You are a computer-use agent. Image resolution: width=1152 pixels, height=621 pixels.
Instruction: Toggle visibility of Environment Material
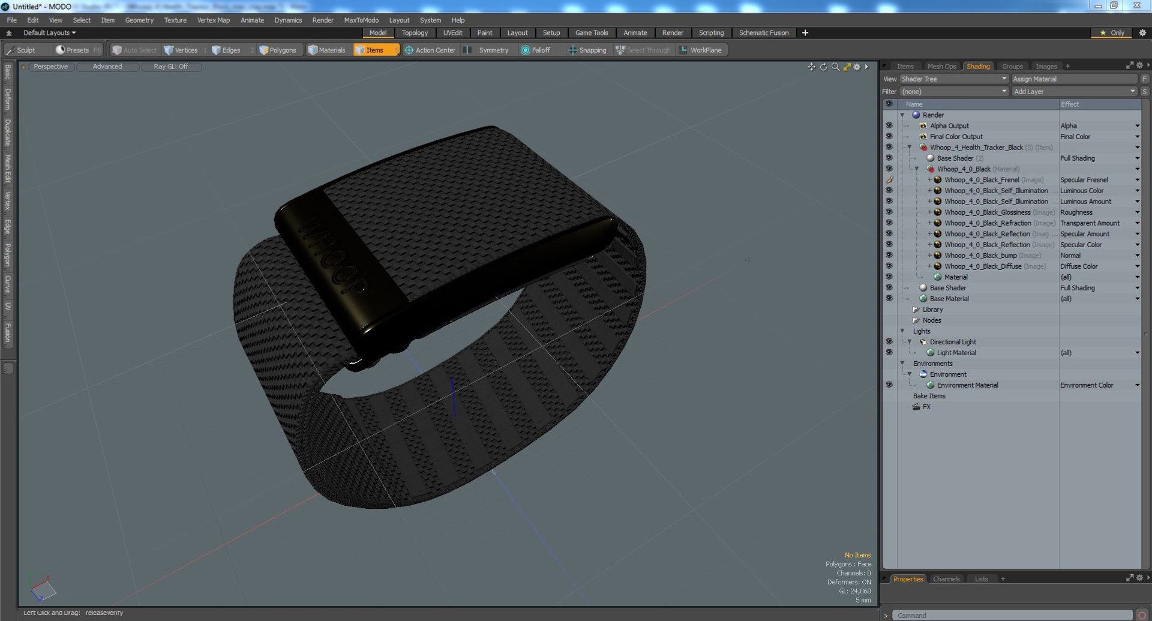pos(889,385)
